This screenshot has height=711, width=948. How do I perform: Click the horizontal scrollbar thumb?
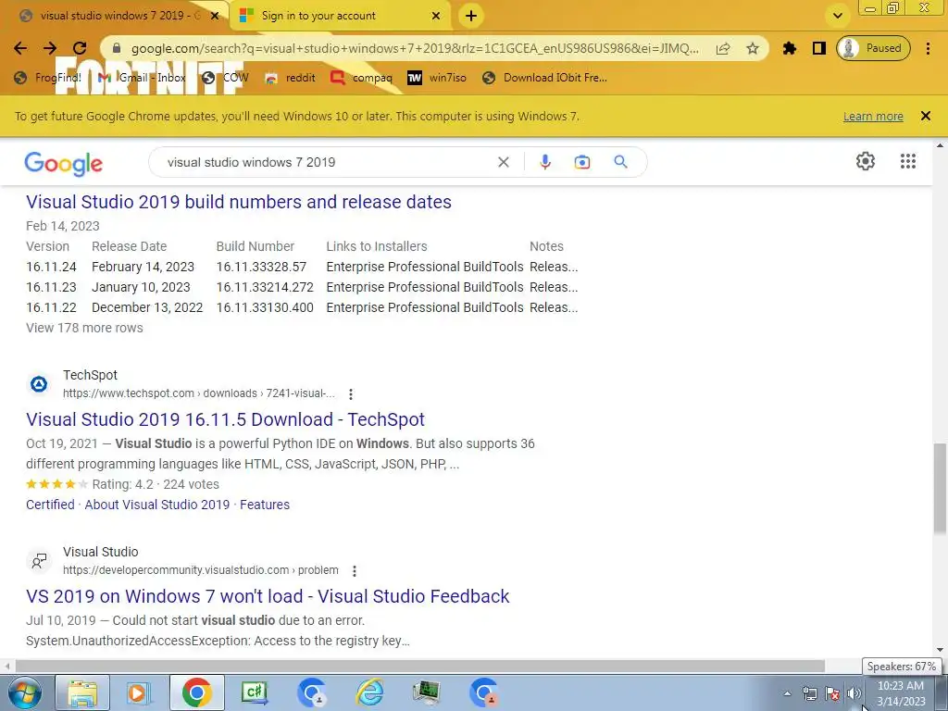tap(420, 666)
